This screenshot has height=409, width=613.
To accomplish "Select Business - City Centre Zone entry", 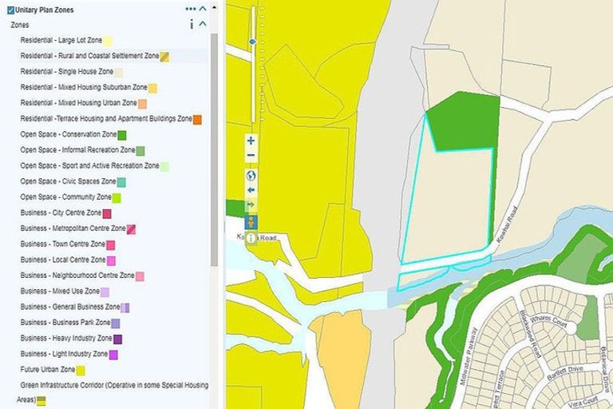I will [x=61, y=213].
